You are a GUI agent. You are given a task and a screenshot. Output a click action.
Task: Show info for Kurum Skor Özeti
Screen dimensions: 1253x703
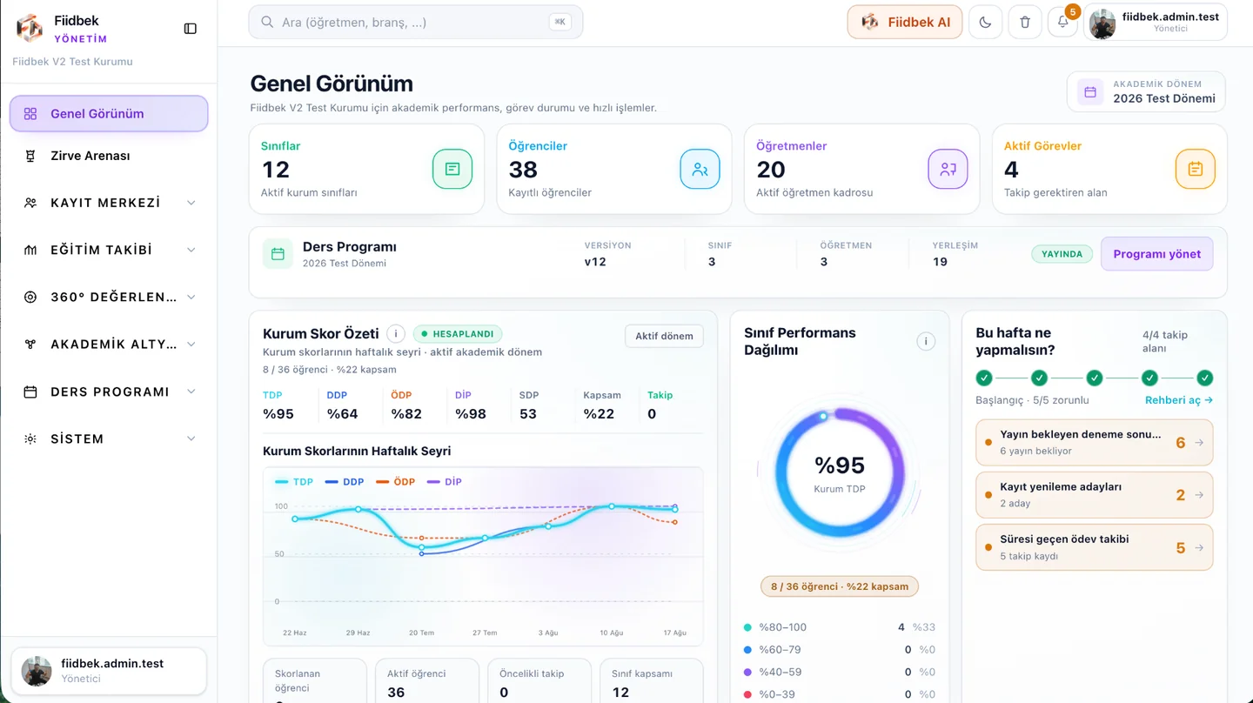tap(396, 334)
